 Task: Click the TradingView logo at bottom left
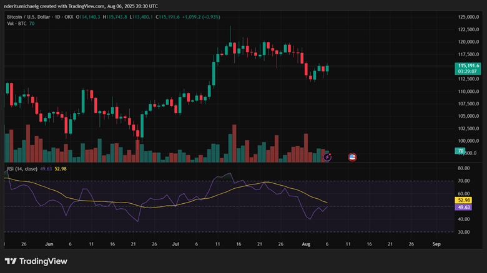[36, 261]
